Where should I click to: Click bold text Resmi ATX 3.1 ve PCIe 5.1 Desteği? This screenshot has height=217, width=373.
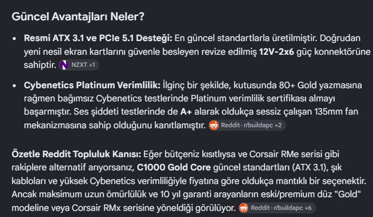pyautogui.click(x=98, y=38)
